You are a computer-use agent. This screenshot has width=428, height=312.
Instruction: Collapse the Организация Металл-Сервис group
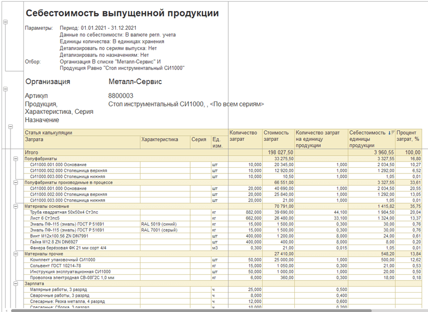pyautogui.click(x=6, y=89)
